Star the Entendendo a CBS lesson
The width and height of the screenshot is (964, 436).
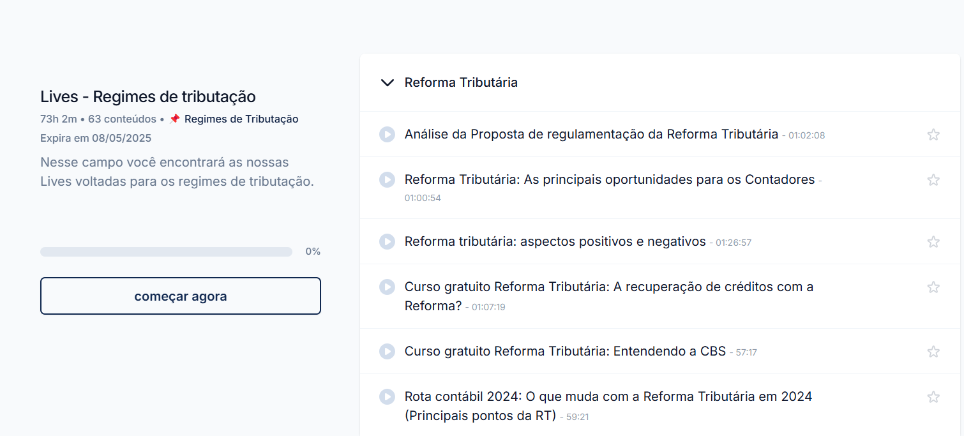pyautogui.click(x=933, y=351)
